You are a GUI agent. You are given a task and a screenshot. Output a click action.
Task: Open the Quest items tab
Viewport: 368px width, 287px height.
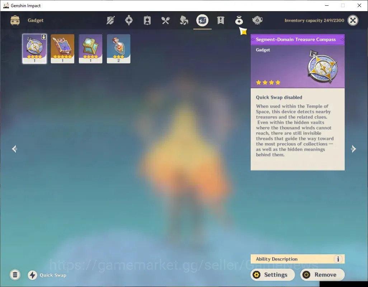[221, 20]
